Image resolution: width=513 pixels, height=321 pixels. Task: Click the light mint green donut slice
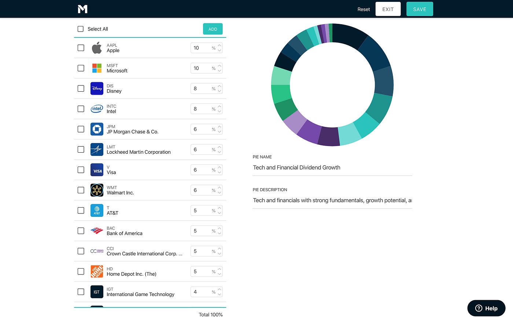tap(281, 76)
